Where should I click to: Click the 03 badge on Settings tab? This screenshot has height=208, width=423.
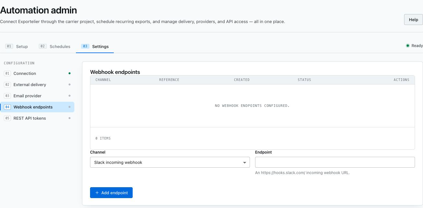(85, 46)
